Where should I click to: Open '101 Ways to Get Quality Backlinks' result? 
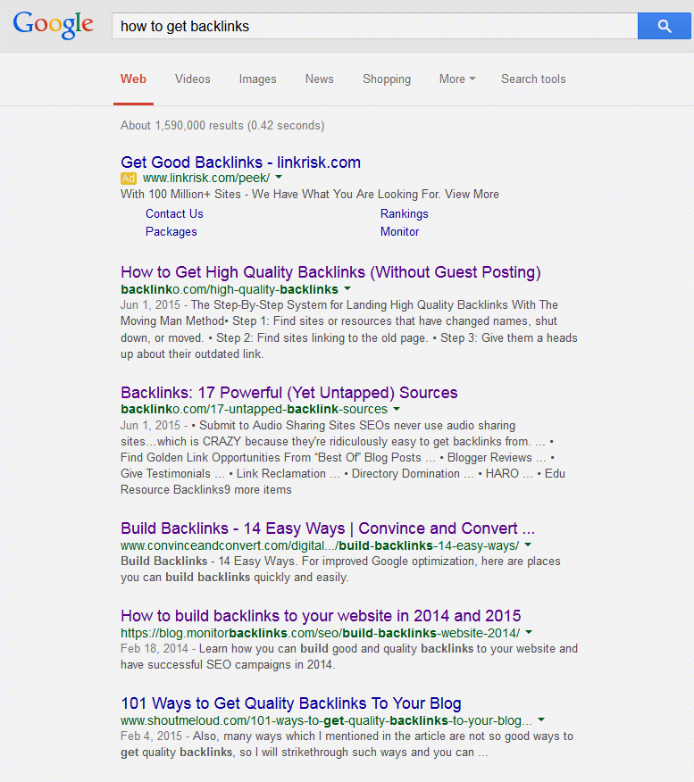click(x=291, y=703)
